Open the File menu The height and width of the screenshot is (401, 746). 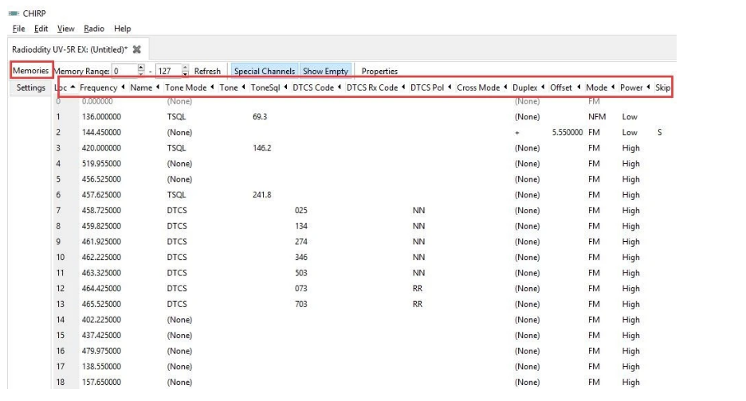(18, 29)
